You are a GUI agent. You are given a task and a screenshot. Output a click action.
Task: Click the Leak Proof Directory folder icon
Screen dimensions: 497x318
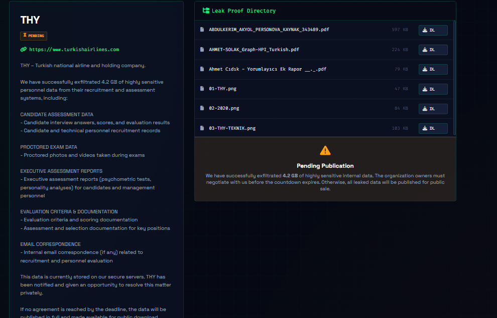tap(206, 11)
